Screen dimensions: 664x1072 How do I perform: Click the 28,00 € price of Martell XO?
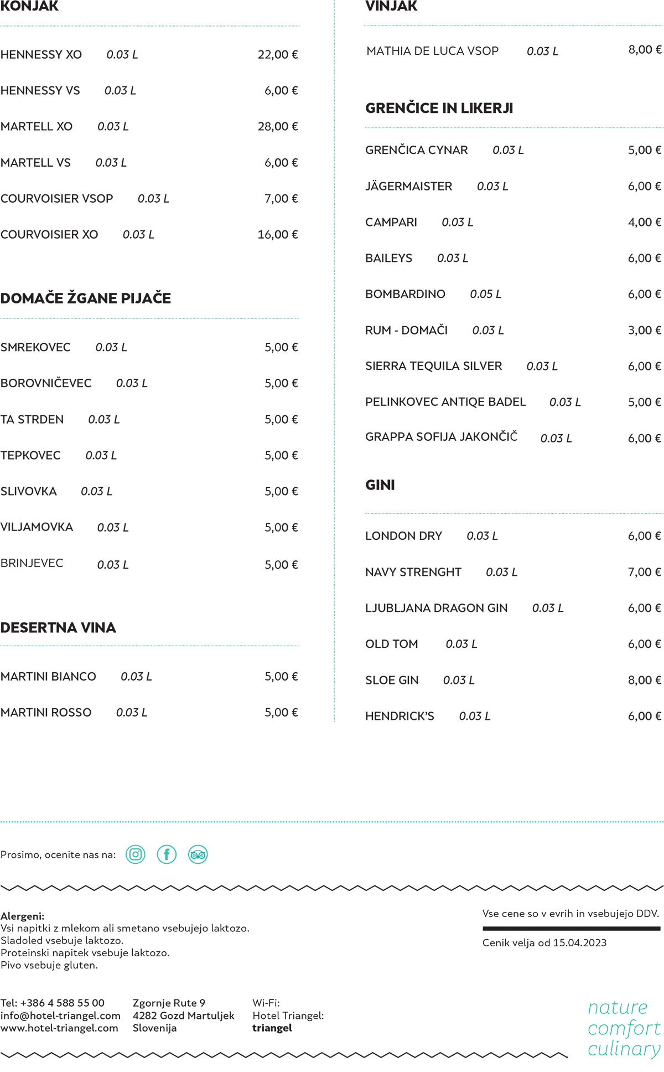(278, 127)
